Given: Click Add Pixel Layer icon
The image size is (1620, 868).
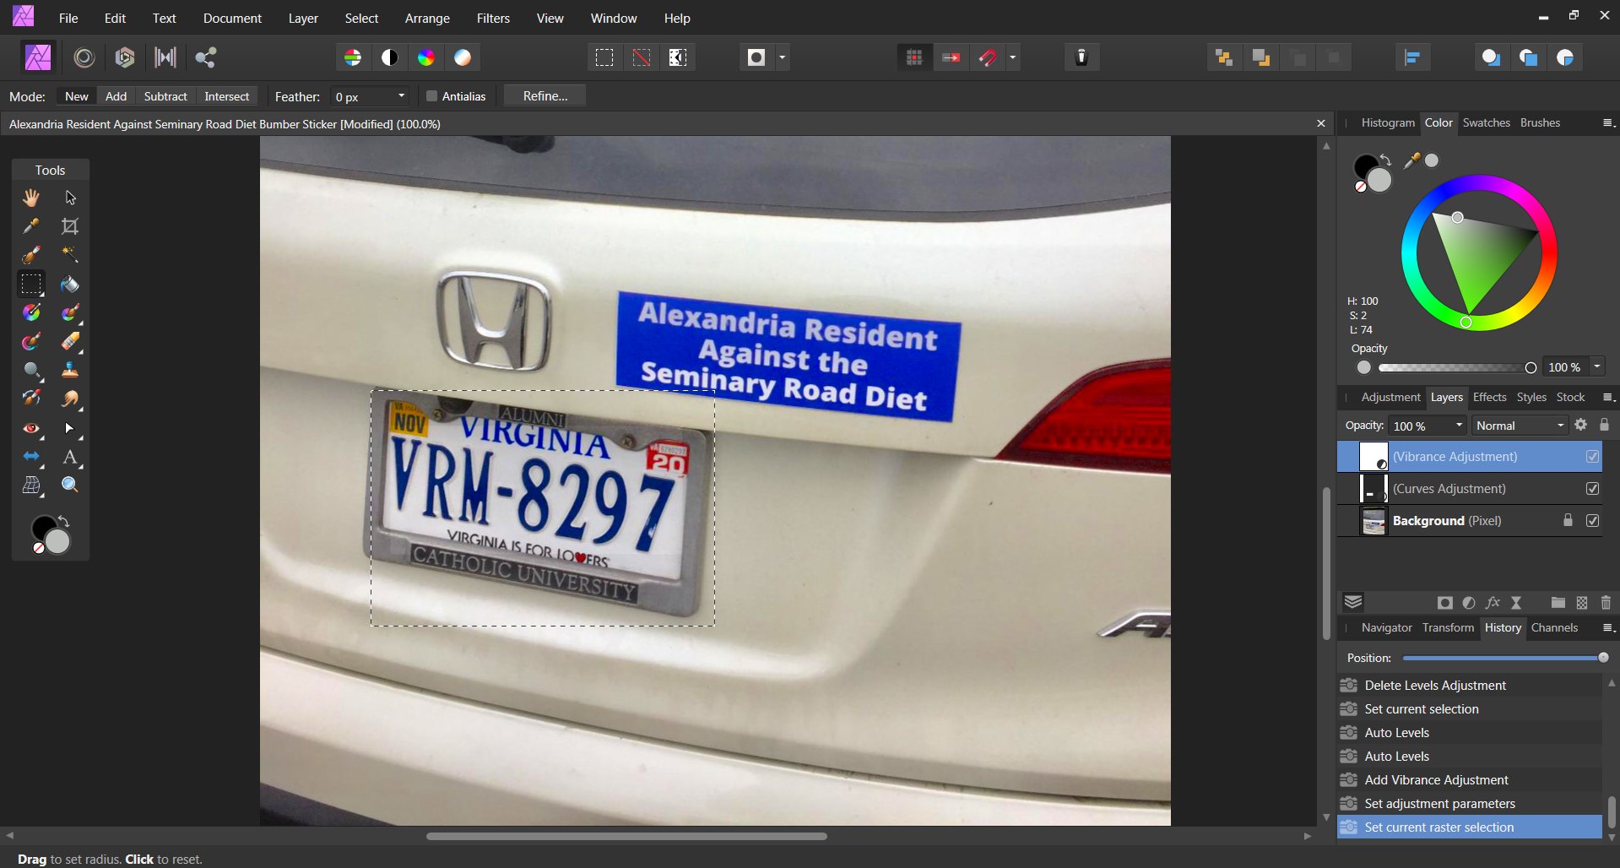Looking at the screenshot, I should [1582, 603].
